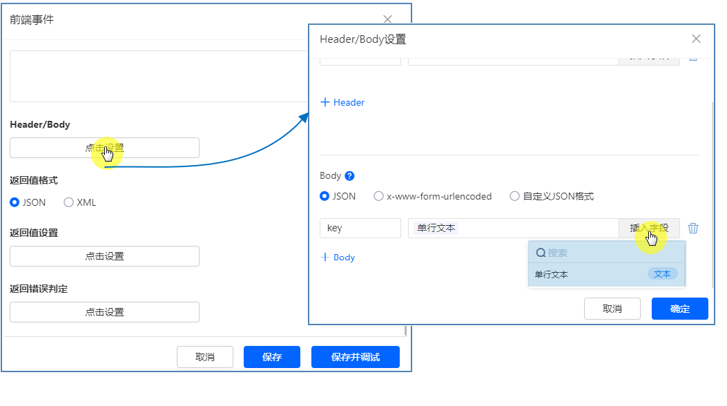Delete the Body key row with trash icon
Viewport: 727px width, 406px height.
pos(693,229)
